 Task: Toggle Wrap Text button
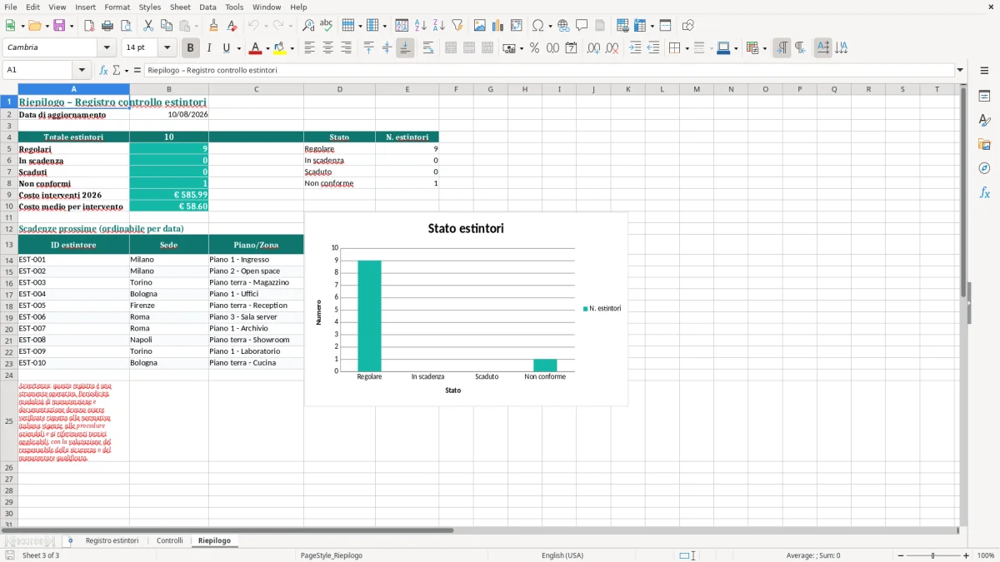tap(427, 48)
